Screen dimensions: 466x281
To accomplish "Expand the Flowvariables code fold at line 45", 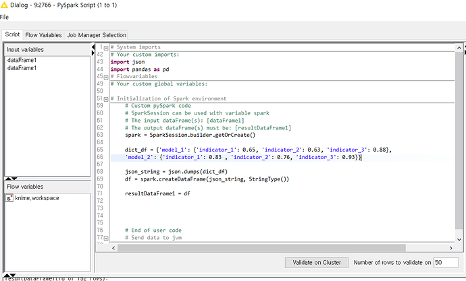I will (106, 77).
